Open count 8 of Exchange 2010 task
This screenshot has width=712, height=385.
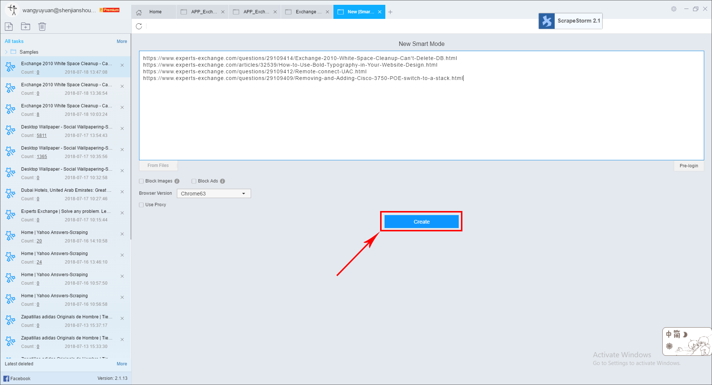click(x=38, y=114)
